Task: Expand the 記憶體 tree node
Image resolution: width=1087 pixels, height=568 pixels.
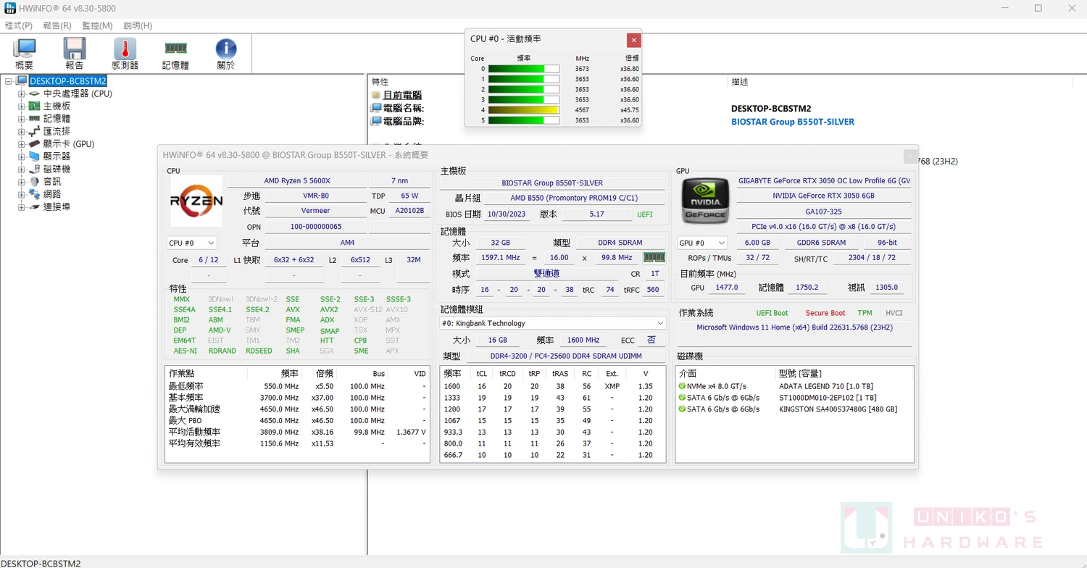Action: point(22,119)
